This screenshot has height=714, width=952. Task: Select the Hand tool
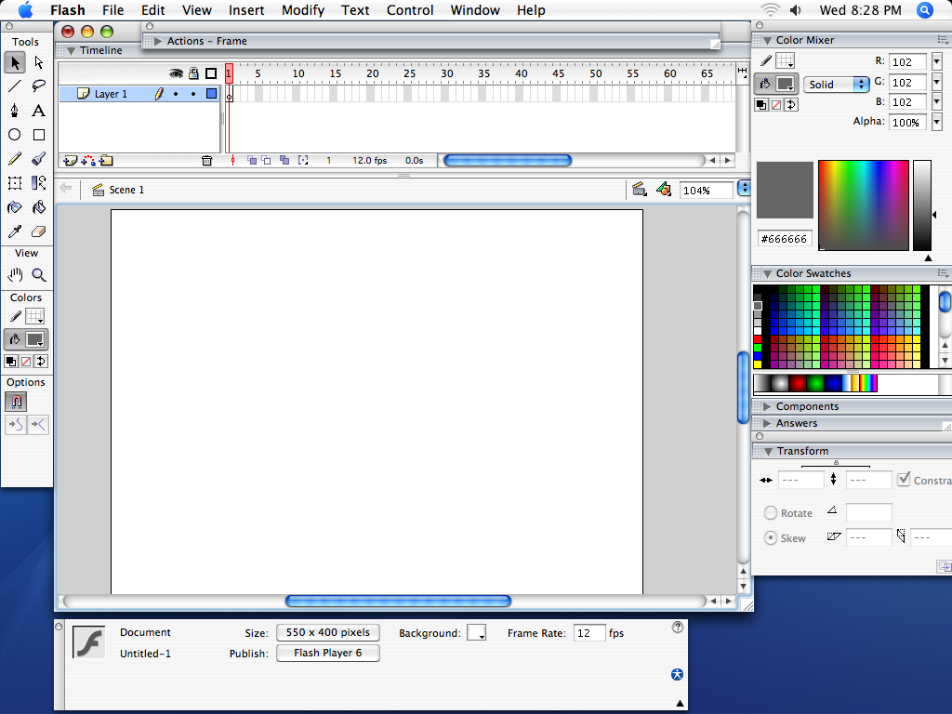[15, 275]
